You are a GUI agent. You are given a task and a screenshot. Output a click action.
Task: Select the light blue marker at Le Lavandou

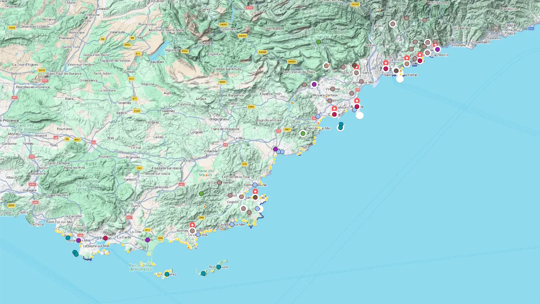pos(198,235)
